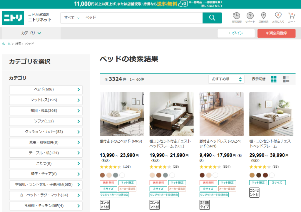Open favorites heart icon
Screen dimensions: 301x212
pyautogui.click(x=278, y=17)
